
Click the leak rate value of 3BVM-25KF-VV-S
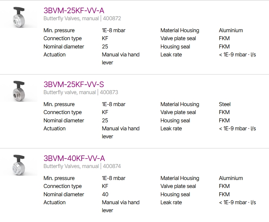237,128
